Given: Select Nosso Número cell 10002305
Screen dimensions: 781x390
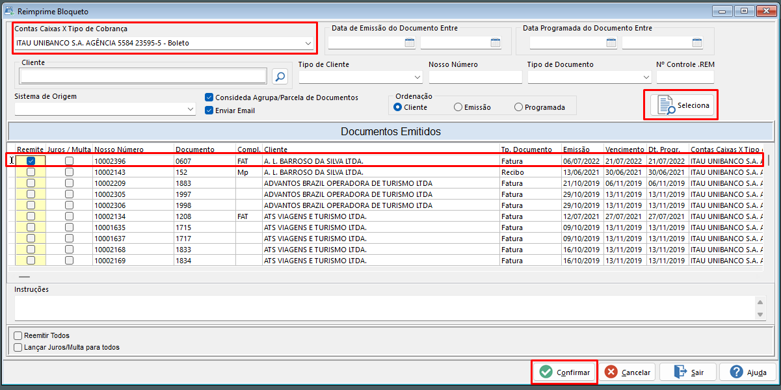Looking at the screenshot, I should [133, 194].
